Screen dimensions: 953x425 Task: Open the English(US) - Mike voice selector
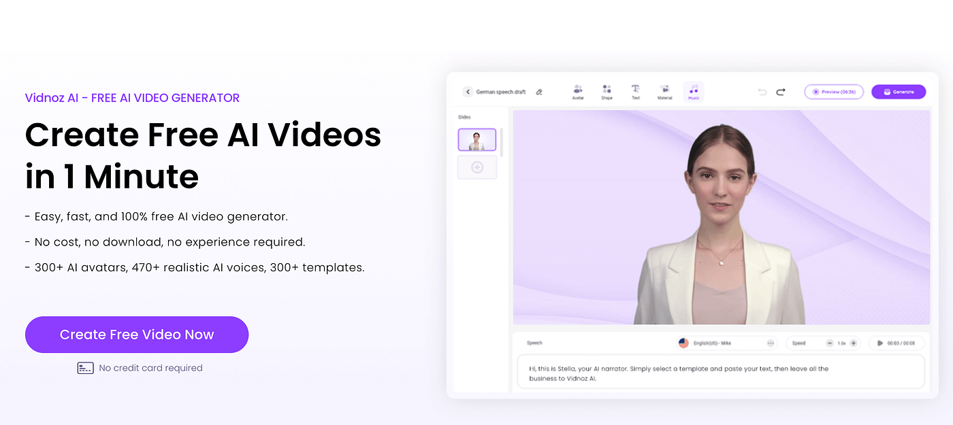pos(727,343)
